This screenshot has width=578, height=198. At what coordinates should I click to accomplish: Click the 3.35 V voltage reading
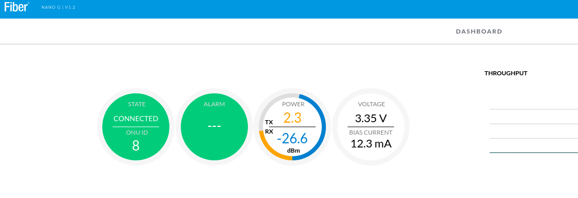coord(371,119)
